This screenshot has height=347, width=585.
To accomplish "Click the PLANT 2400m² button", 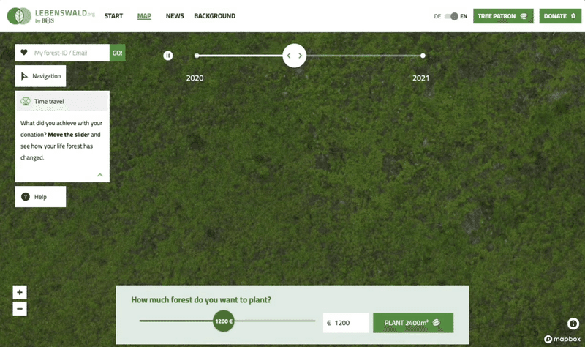I will tap(413, 323).
